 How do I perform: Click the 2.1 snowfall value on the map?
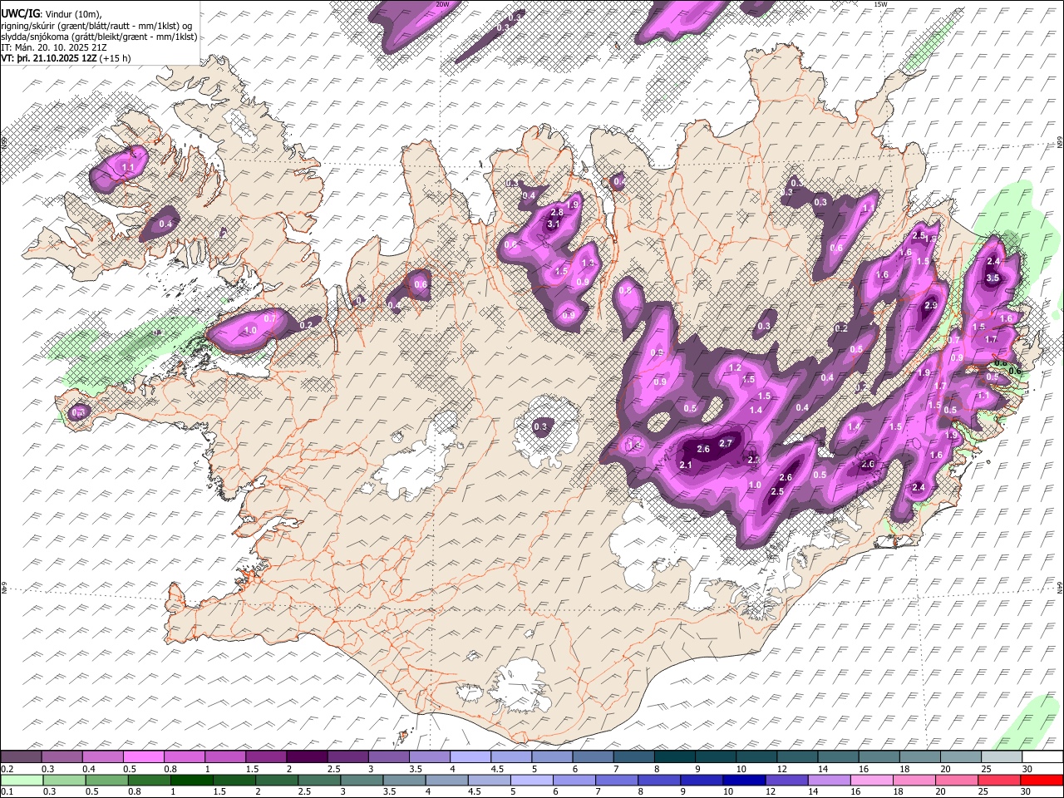point(686,465)
